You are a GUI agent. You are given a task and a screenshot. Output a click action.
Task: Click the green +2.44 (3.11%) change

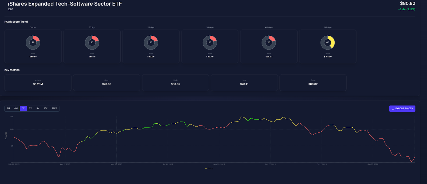pyautogui.click(x=407, y=9)
